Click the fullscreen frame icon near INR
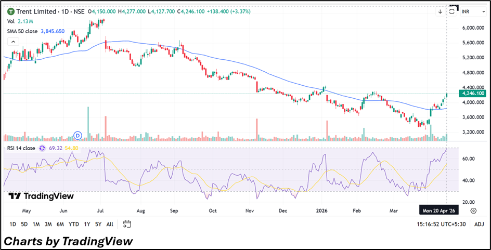Viewport: 491px width, 250px height. 453,10
